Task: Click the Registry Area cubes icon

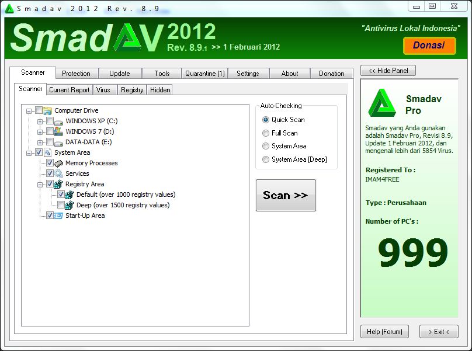Action: tap(58, 184)
